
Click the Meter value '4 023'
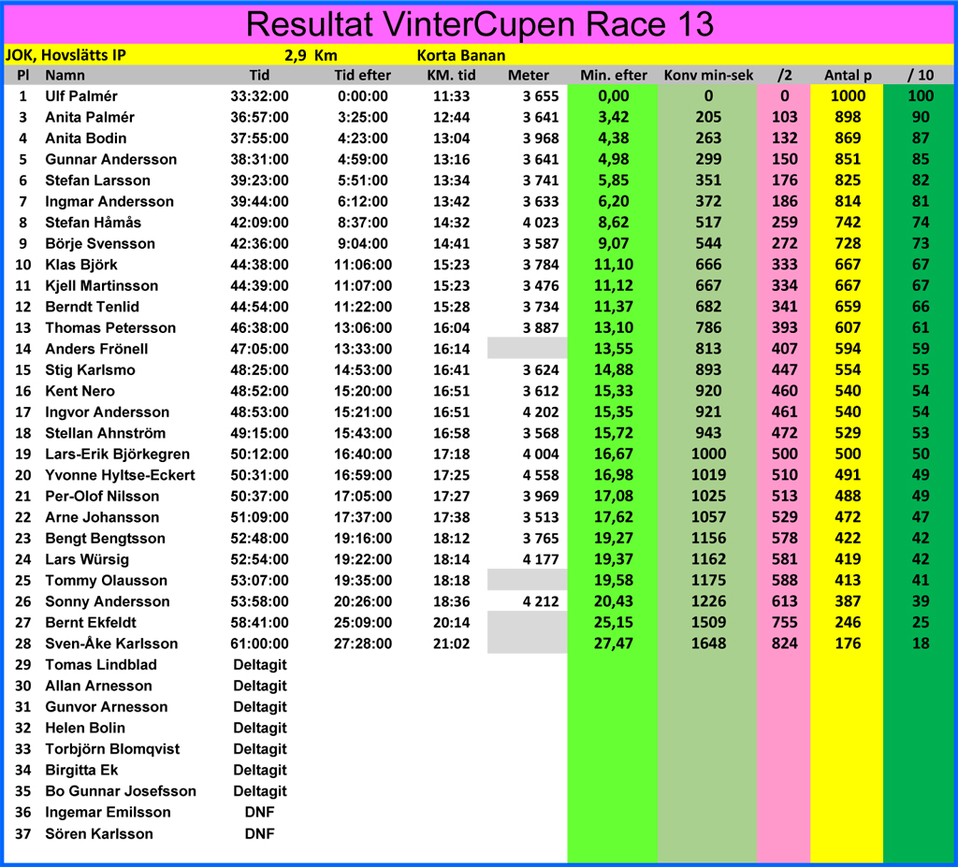pos(541,223)
